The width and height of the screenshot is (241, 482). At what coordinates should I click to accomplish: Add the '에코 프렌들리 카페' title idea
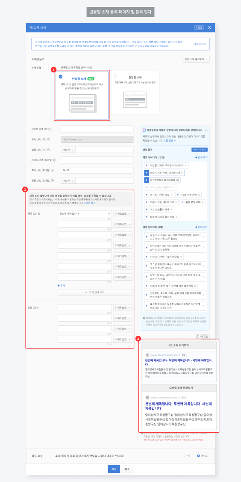click(x=147, y=210)
